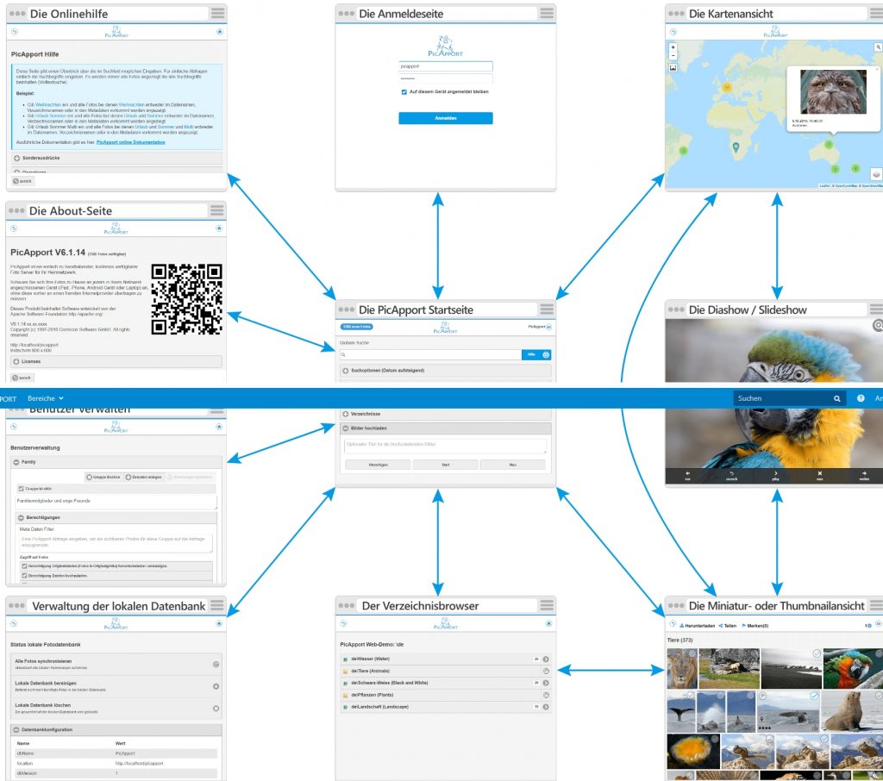Toggle the Originaldateien download permission checkbox

(x=25, y=565)
